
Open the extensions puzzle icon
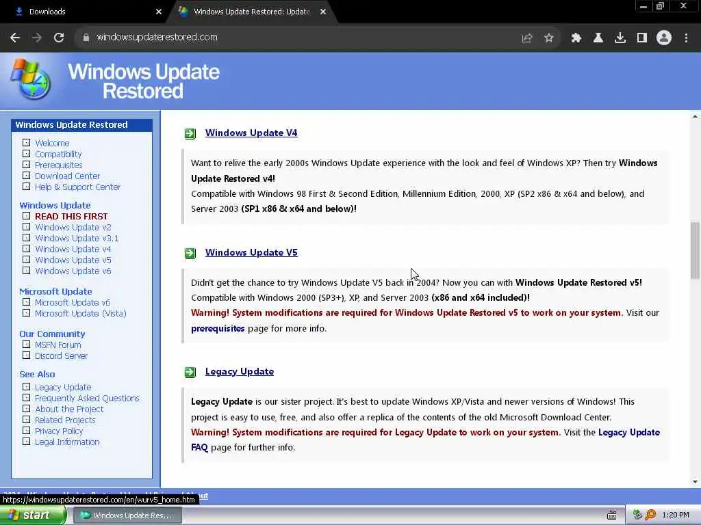pos(576,38)
